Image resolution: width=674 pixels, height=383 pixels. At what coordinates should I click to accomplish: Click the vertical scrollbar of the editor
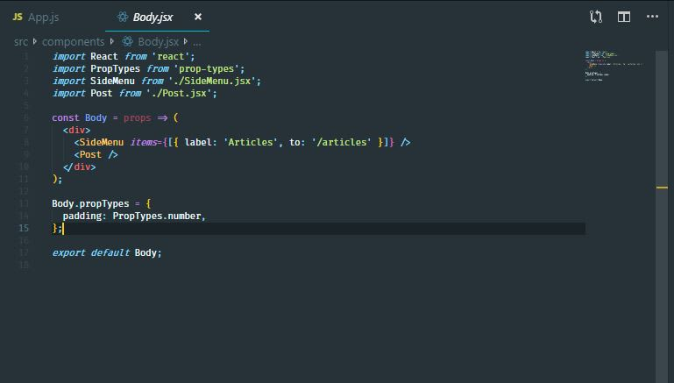(662, 215)
